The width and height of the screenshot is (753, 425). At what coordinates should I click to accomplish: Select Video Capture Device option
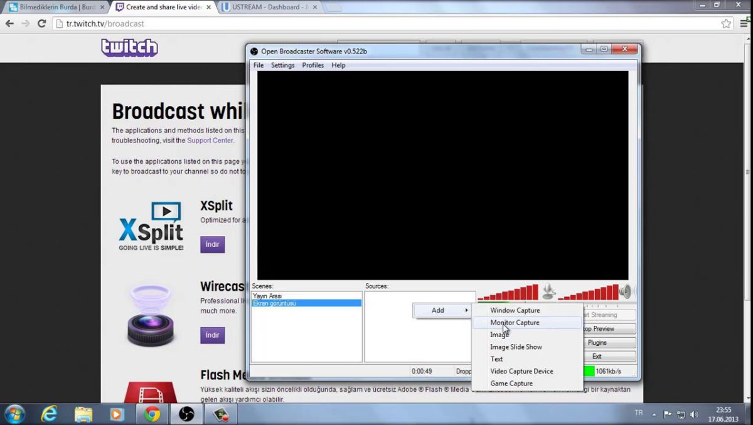coord(521,371)
